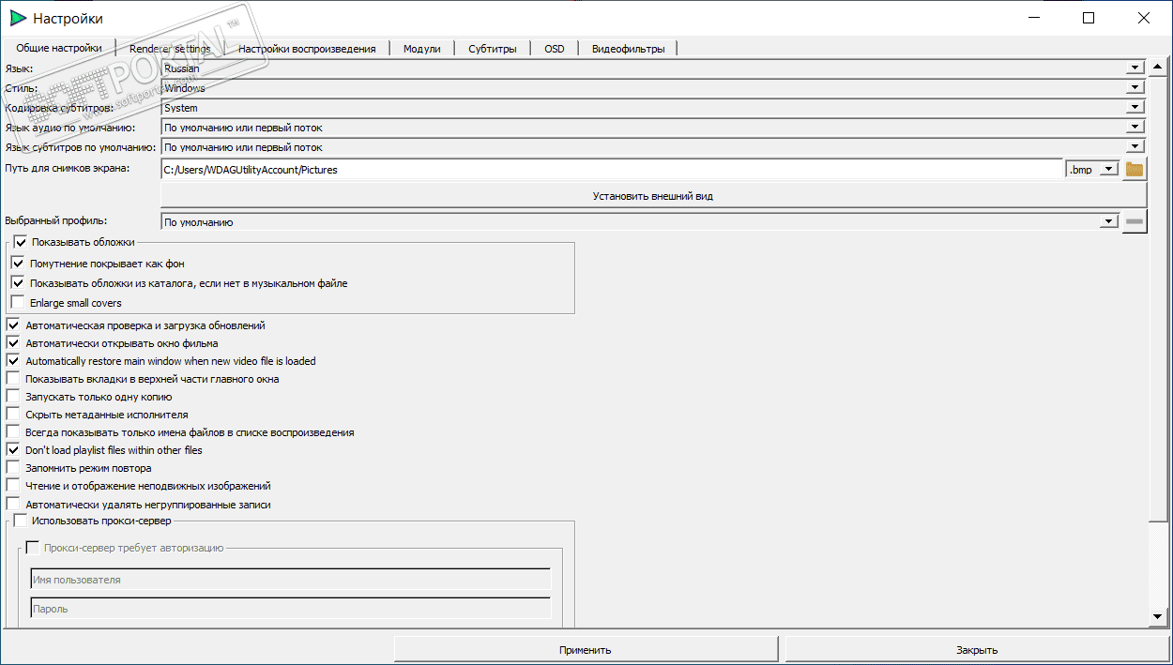Click scrollbar down arrow in settings panel
Image resolution: width=1173 pixels, height=665 pixels.
(1158, 617)
